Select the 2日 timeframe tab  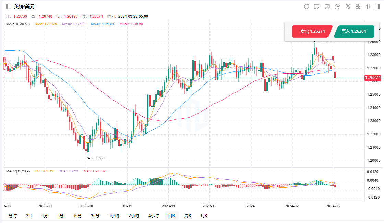[x=29, y=215]
